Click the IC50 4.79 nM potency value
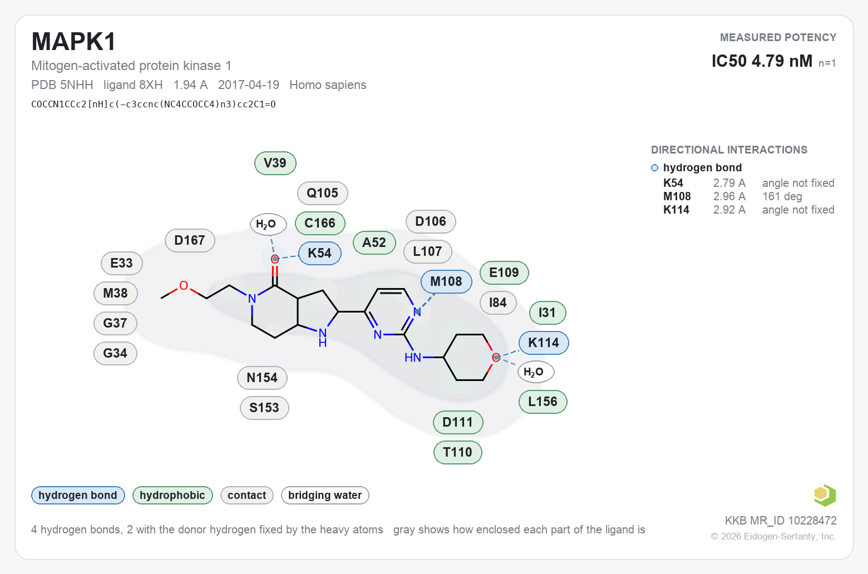 762,61
